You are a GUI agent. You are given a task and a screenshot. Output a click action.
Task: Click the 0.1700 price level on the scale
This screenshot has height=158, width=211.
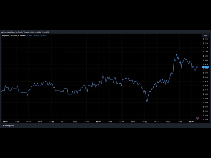206,52
